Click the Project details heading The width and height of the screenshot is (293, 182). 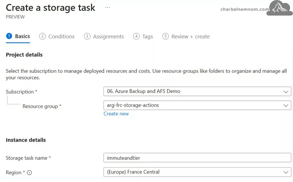click(24, 55)
